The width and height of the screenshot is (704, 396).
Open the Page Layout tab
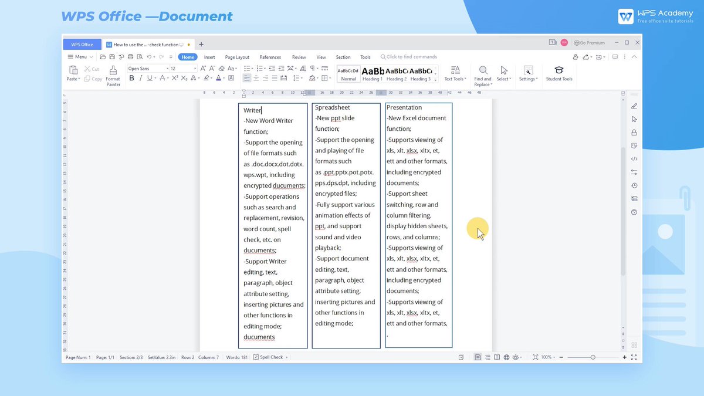tap(237, 57)
